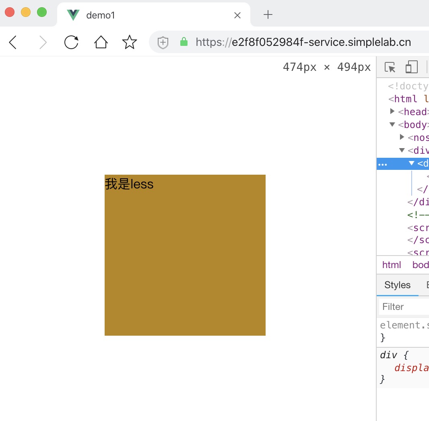Open the browser home page

(x=101, y=42)
